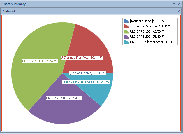Viewport: 183px width, 134px height.
Task: Click the Chart Summary panel title
Action: tap(13, 4)
